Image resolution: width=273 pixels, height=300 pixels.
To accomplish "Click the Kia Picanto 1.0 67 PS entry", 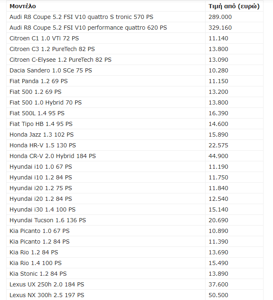I will 39,231.
